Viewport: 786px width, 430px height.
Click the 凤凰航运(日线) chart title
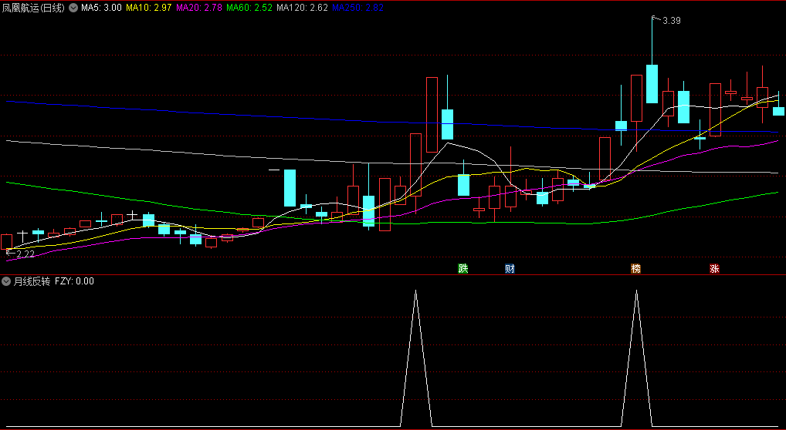[x=34, y=7]
